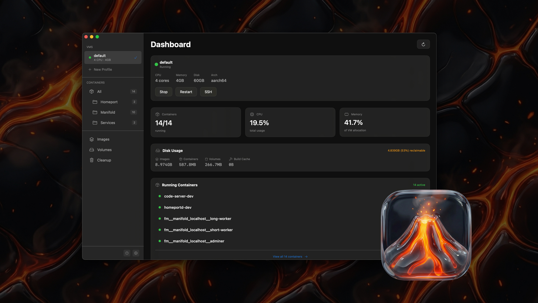Open SSH for the default VM
538x303 pixels.
[x=208, y=92]
